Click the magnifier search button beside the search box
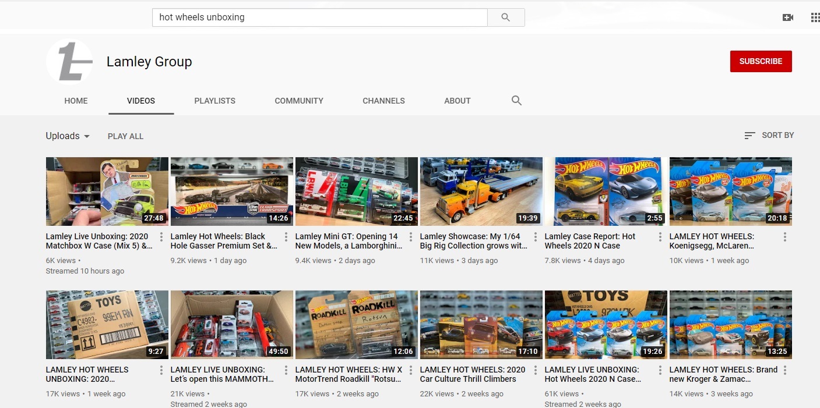 [x=506, y=17]
